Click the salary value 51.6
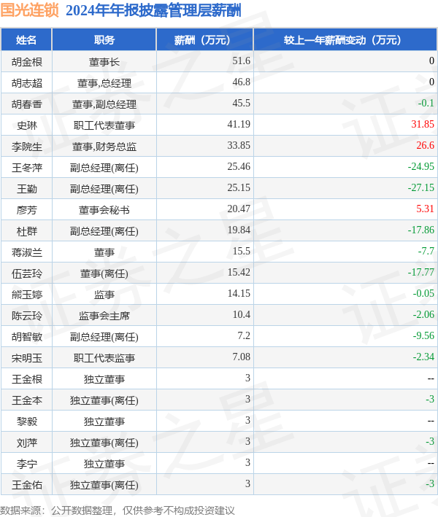Screen dimensions: 438x517 [x=242, y=61]
